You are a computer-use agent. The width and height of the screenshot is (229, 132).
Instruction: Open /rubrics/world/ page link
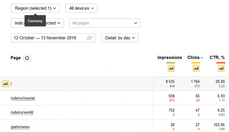pyautogui.click(x=22, y=112)
